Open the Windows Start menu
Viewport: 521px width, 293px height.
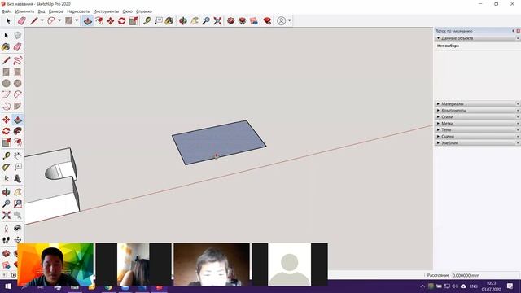[7, 286]
